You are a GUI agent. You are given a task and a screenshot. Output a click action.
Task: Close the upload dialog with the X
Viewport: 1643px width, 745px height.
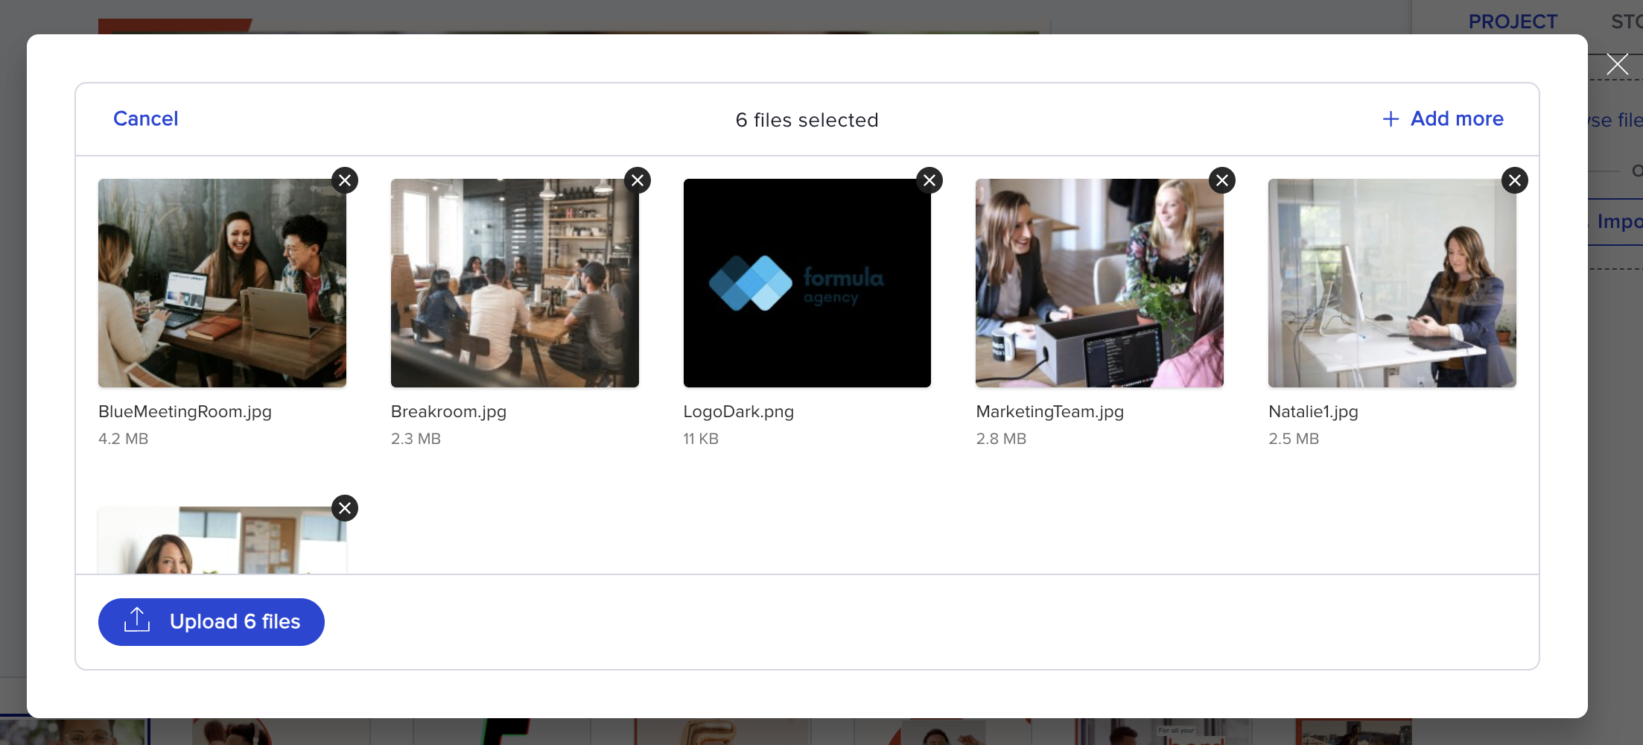pyautogui.click(x=1617, y=64)
